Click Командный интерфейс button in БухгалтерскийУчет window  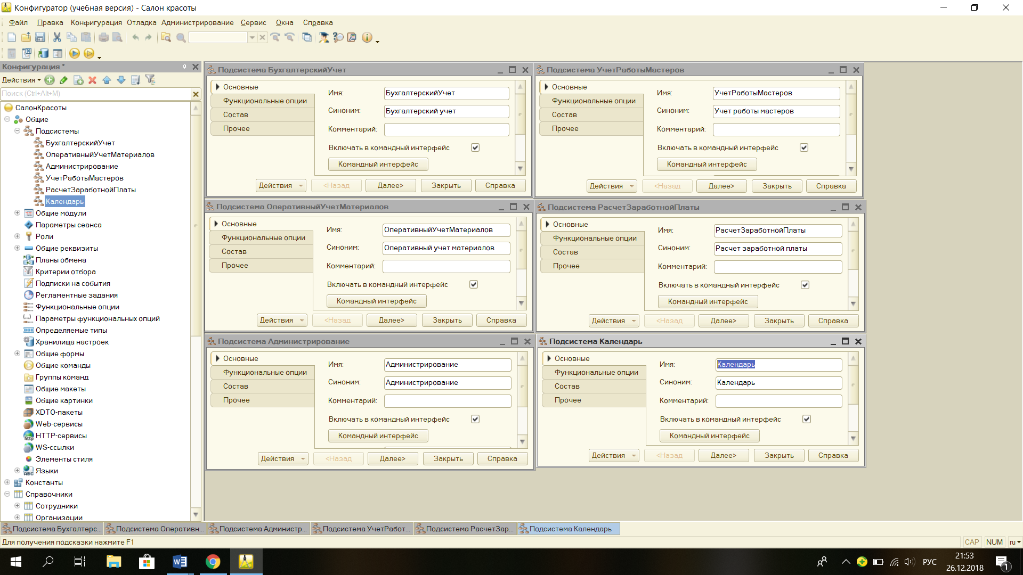tap(378, 164)
